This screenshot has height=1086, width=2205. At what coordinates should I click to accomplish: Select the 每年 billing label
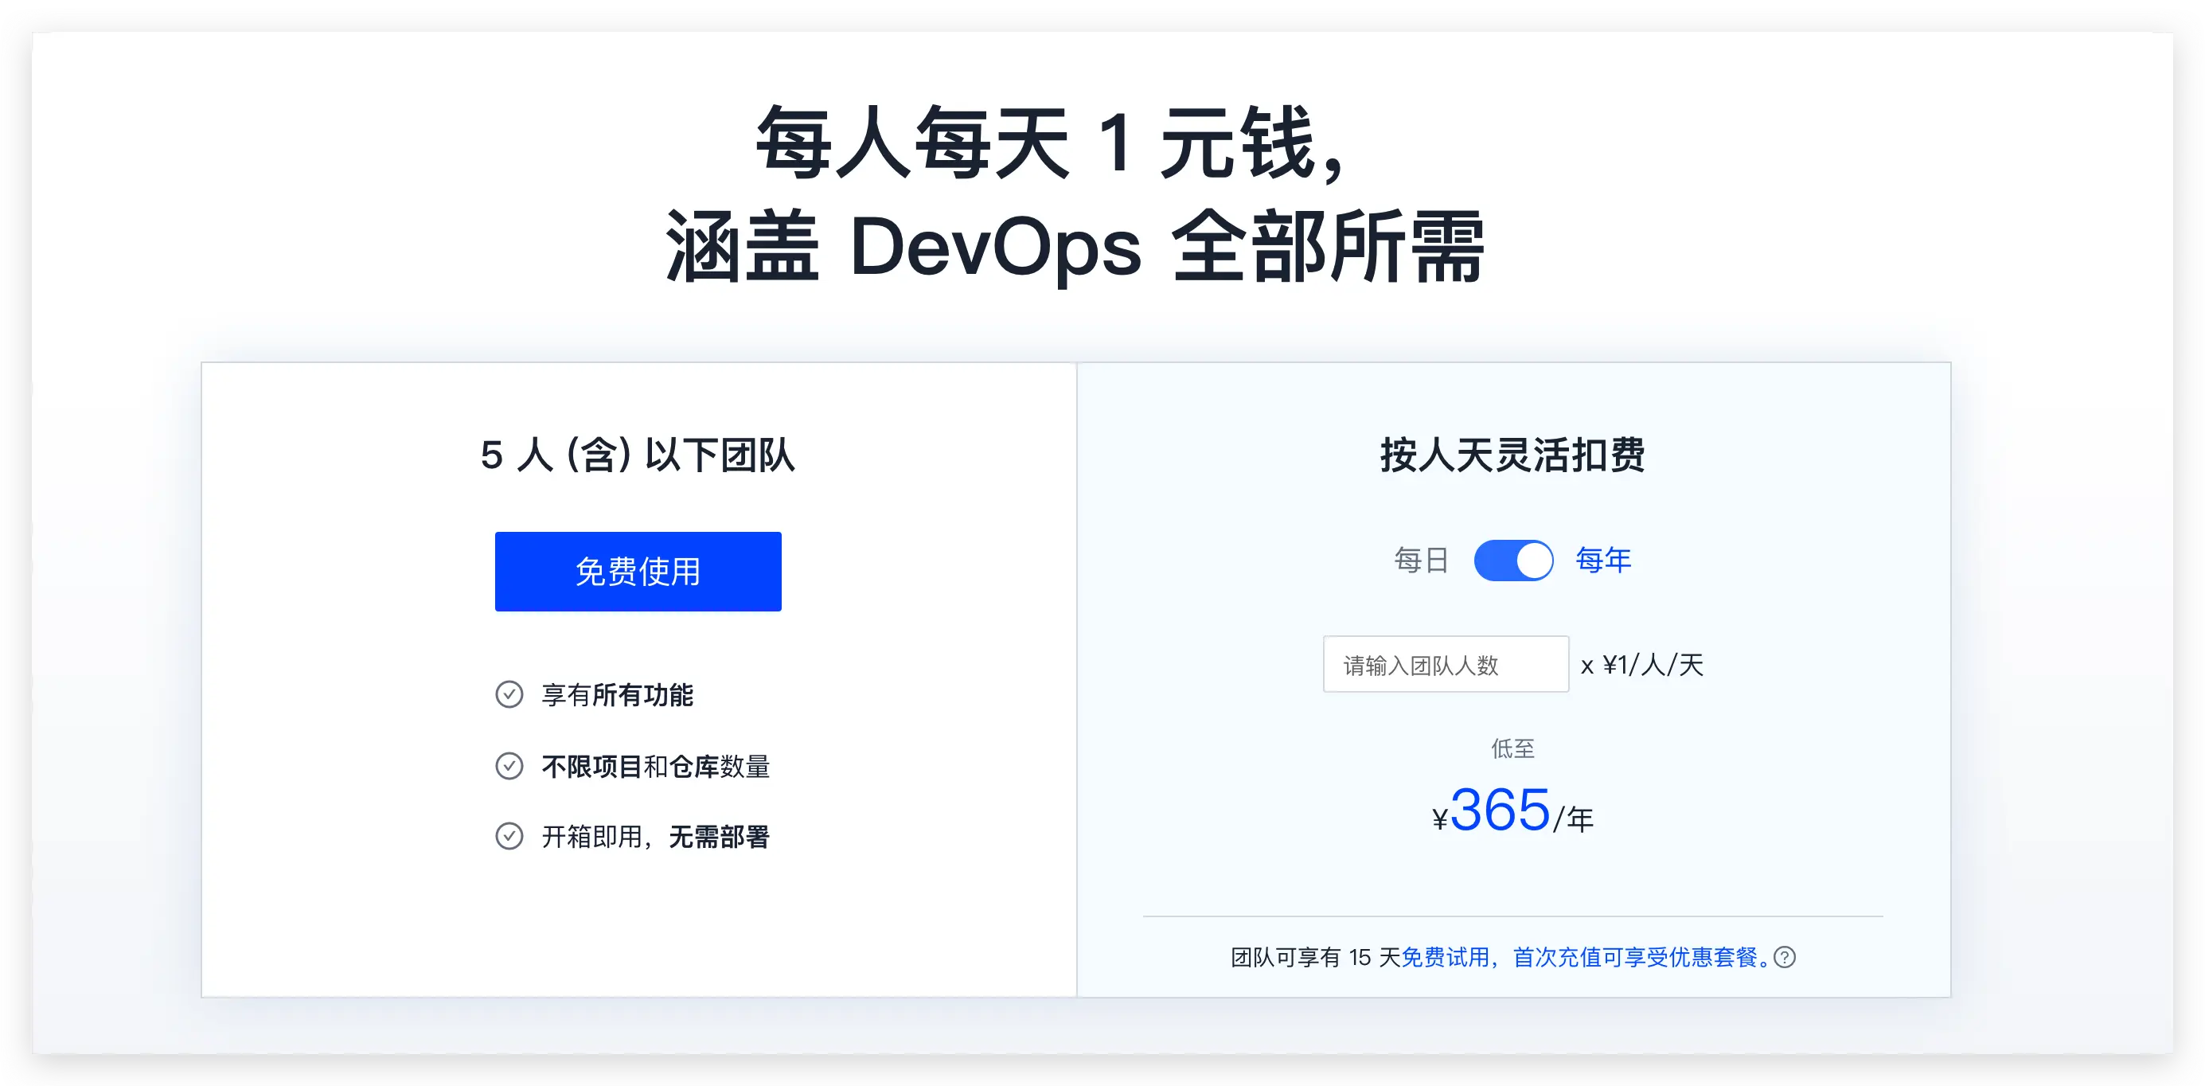pyautogui.click(x=1603, y=561)
